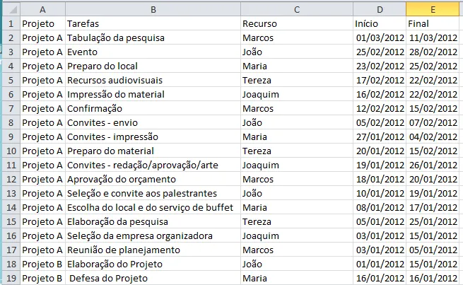Screen dimensions: 463x285
Task: Click the Final header cell
Action: (x=433, y=23)
